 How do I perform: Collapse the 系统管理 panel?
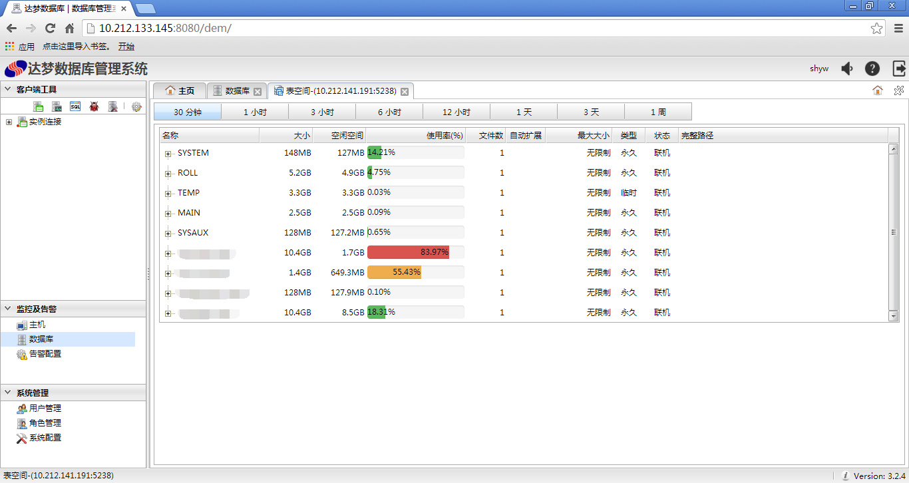8,393
